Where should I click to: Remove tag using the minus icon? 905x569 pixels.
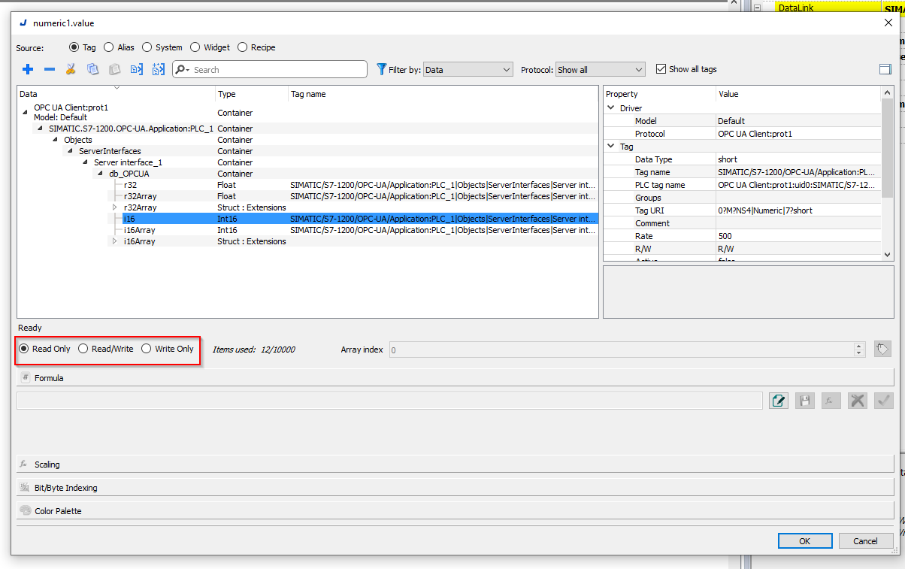pos(50,69)
